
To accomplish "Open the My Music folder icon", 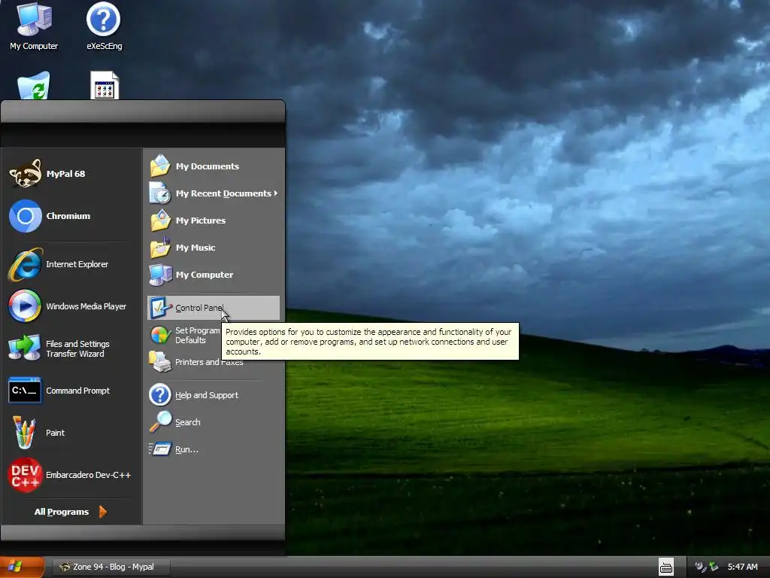I will tap(160, 247).
